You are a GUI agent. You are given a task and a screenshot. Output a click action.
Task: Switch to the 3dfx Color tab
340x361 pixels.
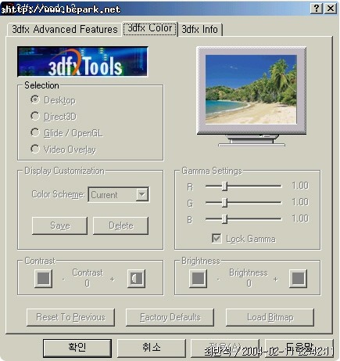(150, 28)
